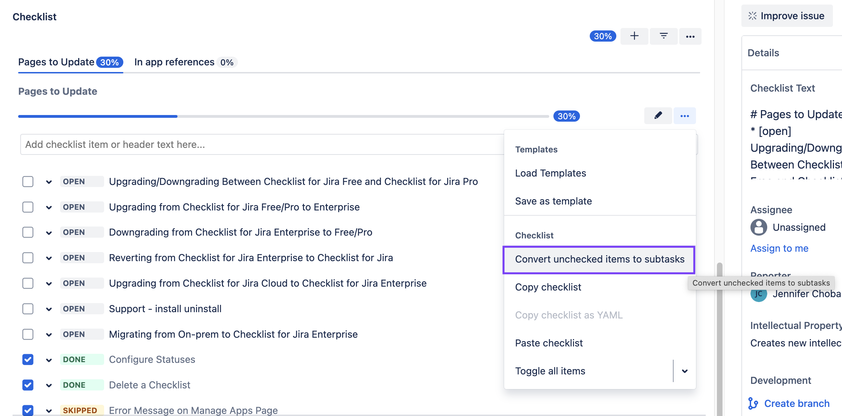Image resolution: width=842 pixels, height=416 pixels.
Task: Check the Support - install uninstall checkbox
Action: (28, 309)
